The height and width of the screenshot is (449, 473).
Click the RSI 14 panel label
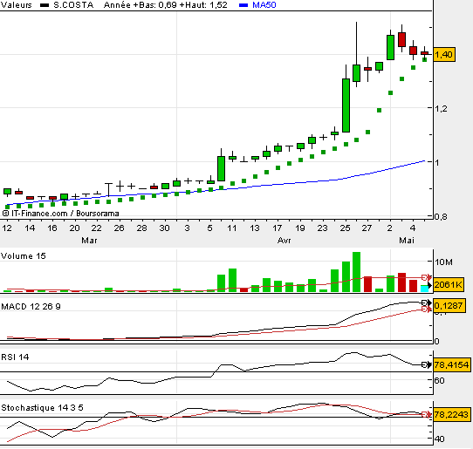click(15, 357)
